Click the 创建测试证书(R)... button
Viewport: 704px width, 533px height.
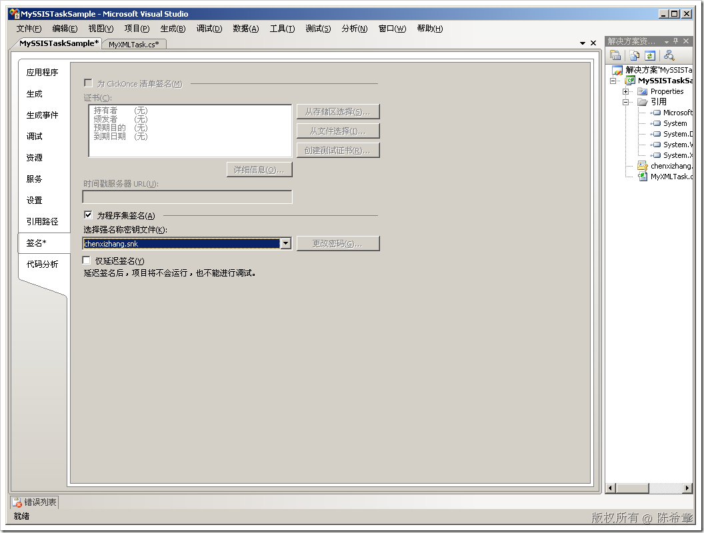(x=338, y=151)
